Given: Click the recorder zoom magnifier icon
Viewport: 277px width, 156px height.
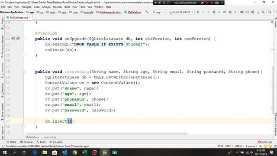Looking at the screenshot, I should (x=164, y=3).
